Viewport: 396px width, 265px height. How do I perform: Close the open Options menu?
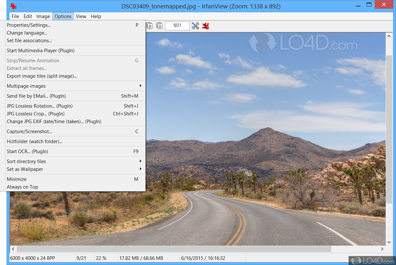point(63,16)
